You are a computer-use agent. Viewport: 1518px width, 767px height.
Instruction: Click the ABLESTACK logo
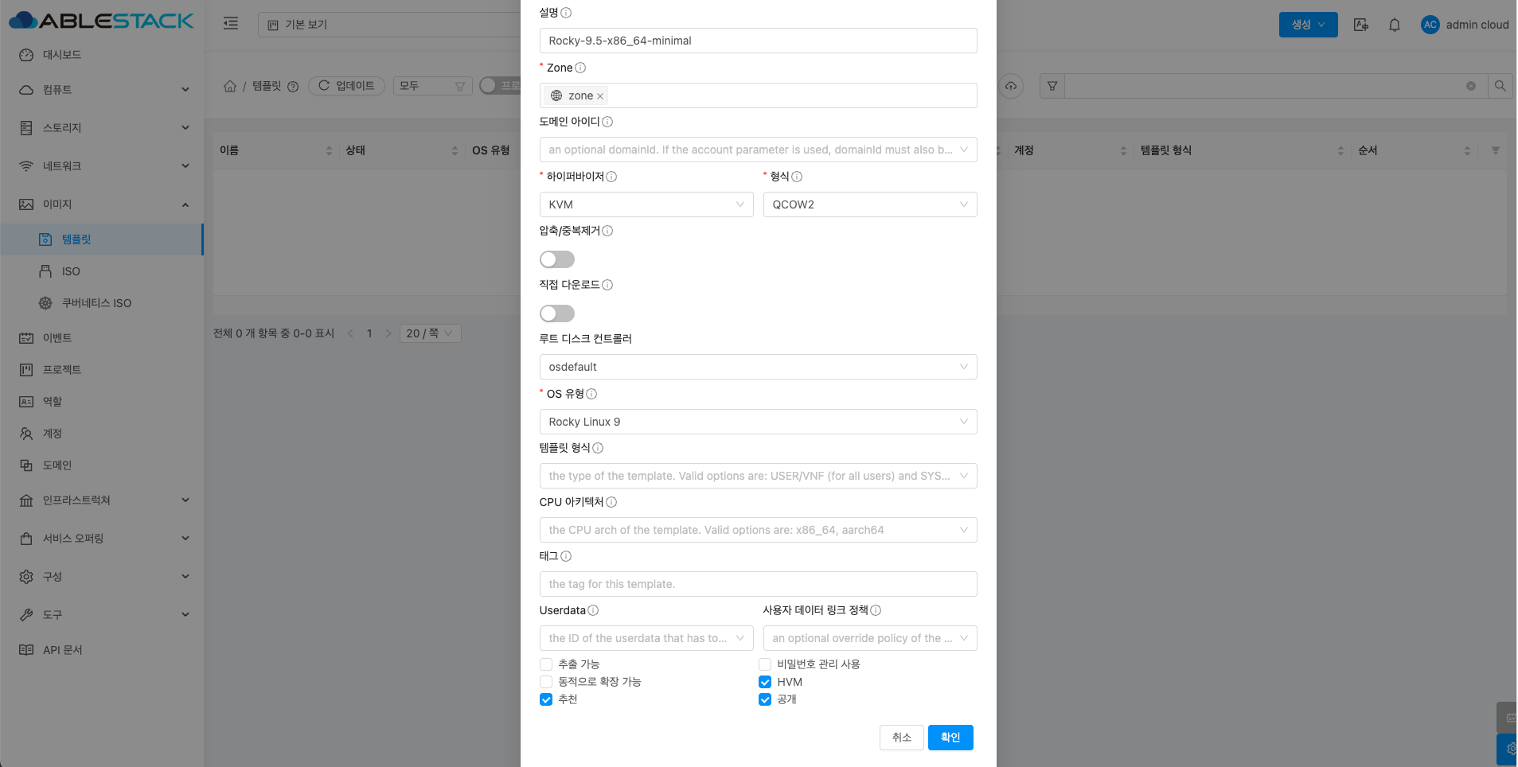[101, 21]
